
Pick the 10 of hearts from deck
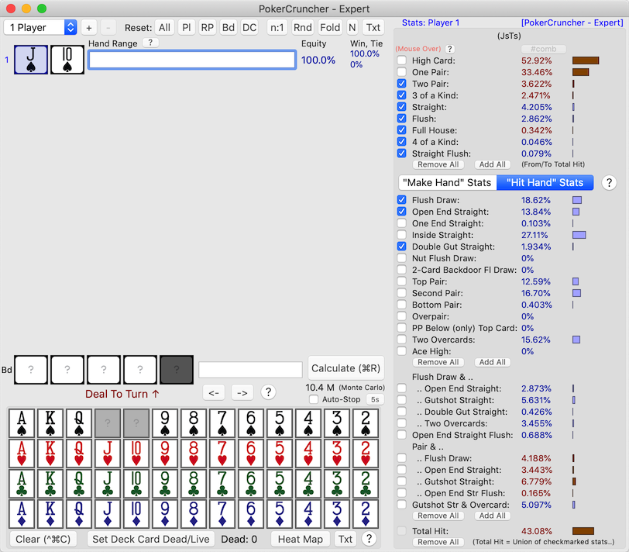tap(136, 454)
